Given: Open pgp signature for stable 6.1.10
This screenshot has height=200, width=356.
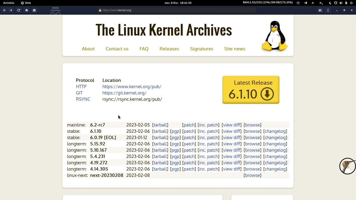Looking at the screenshot, I should [x=175, y=131].
